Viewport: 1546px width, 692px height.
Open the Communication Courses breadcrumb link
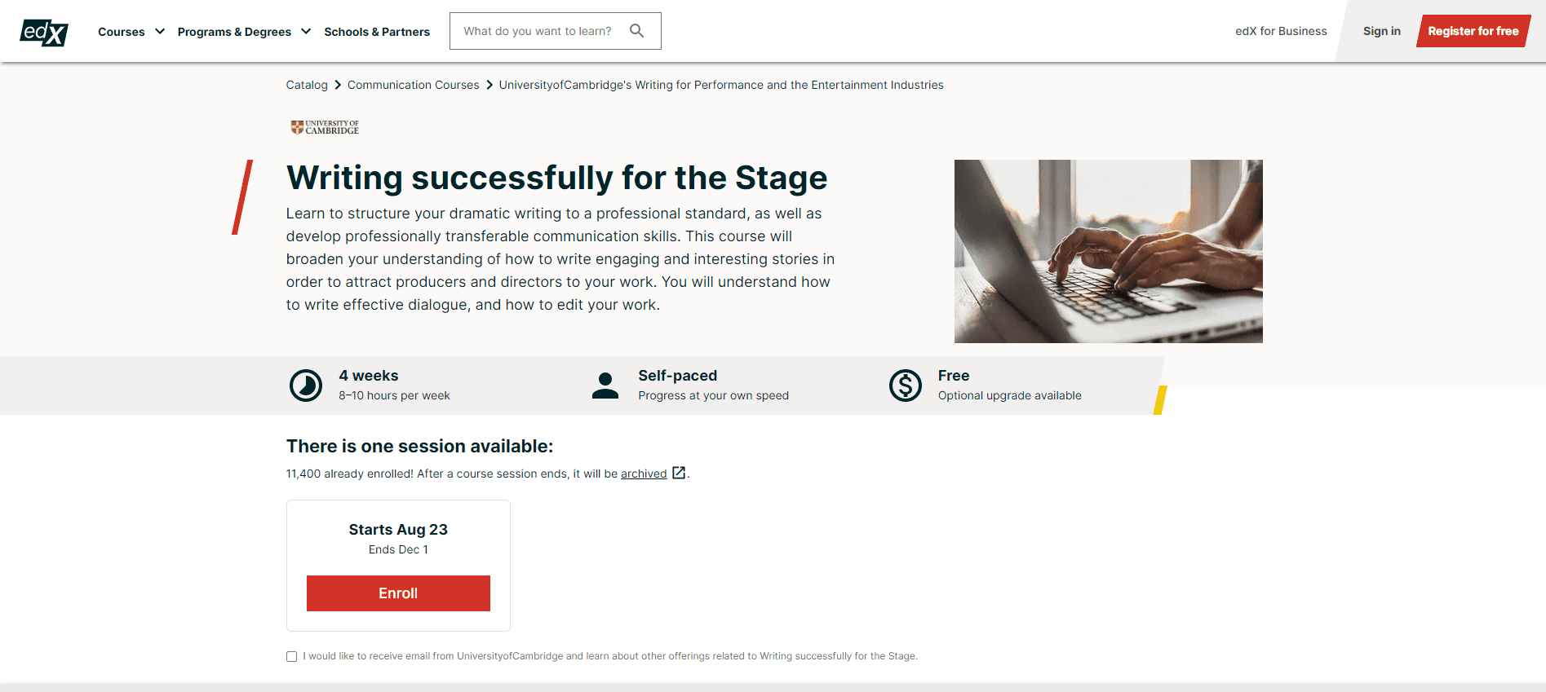[x=413, y=85]
